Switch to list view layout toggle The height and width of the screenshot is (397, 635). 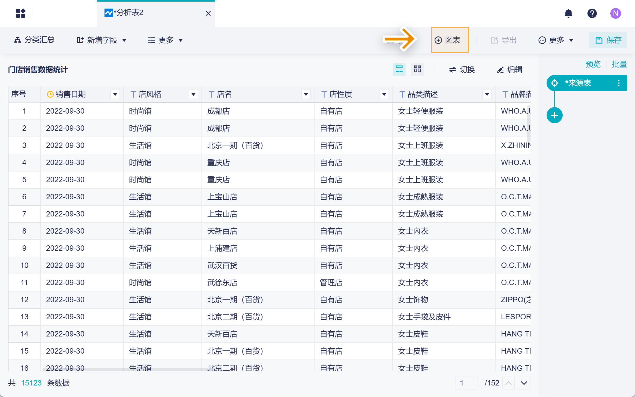(399, 69)
